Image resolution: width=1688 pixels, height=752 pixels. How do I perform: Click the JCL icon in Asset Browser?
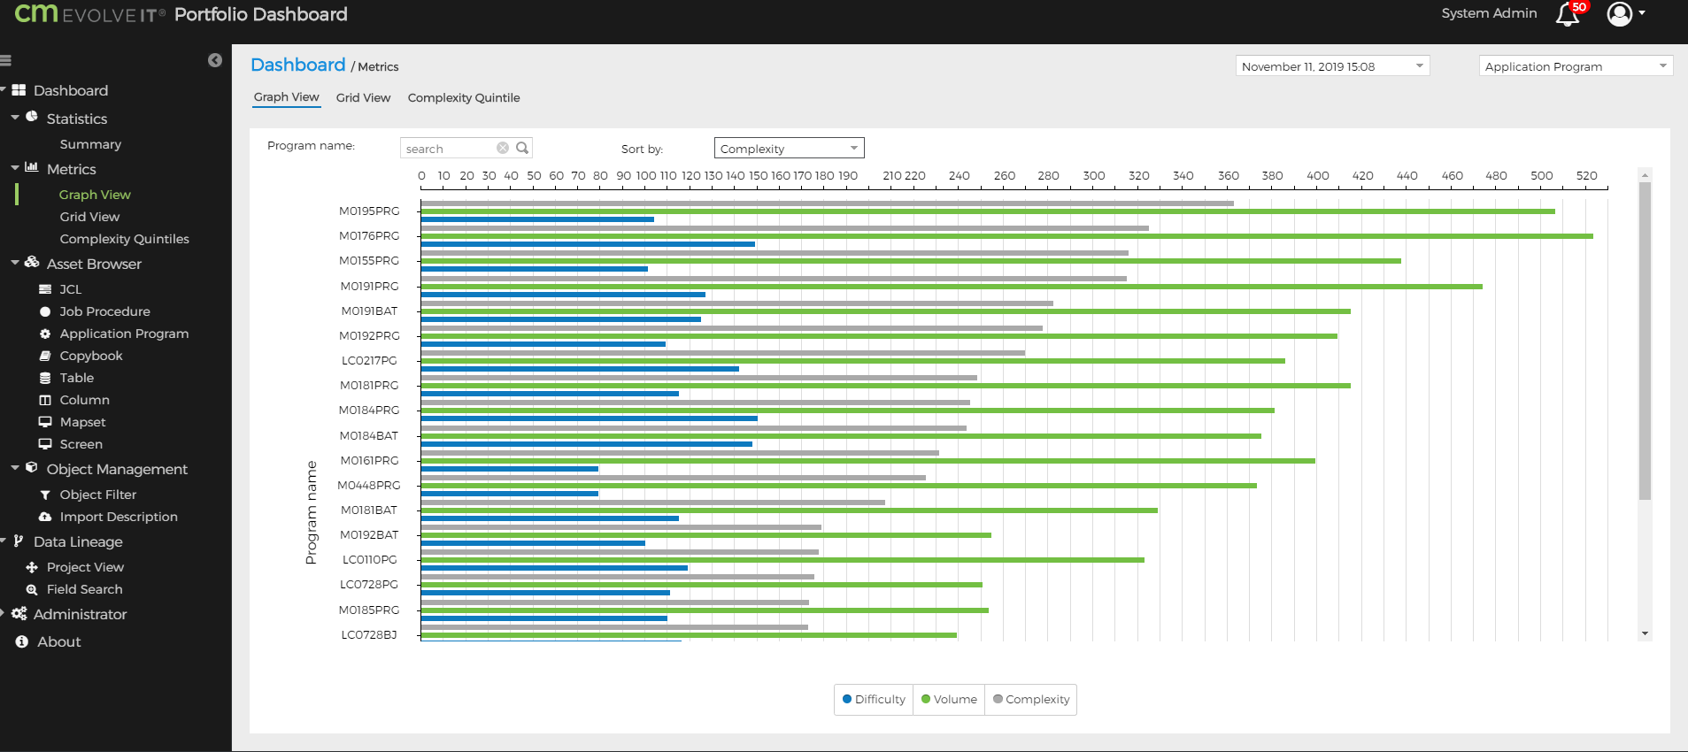[x=45, y=289]
